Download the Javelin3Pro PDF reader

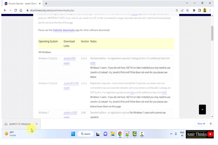(71, 86)
